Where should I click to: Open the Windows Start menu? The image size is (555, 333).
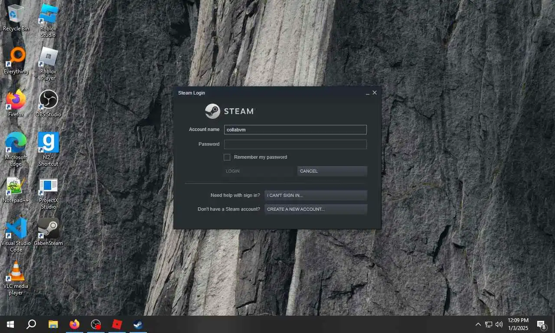10,324
